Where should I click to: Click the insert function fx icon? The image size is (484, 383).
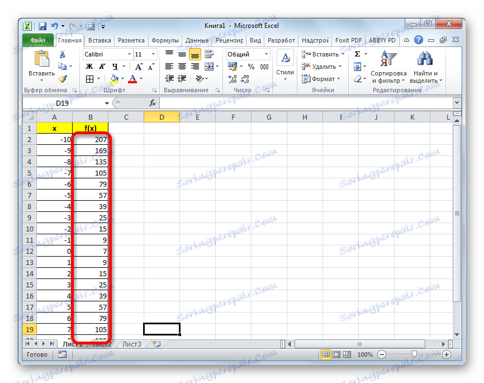click(x=153, y=103)
